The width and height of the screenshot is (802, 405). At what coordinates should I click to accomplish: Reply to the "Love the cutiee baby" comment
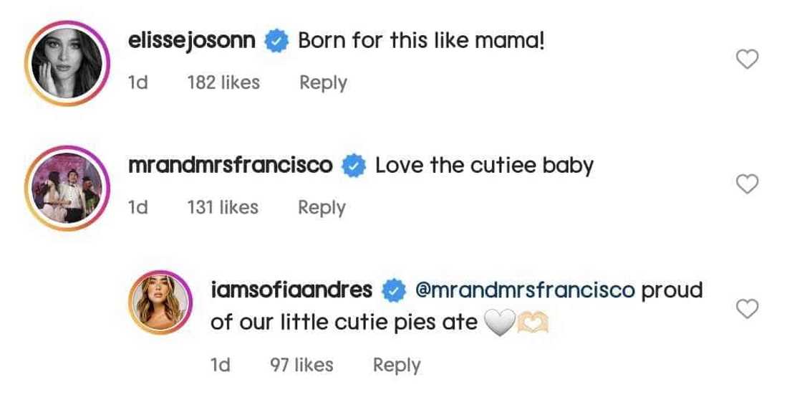pyautogui.click(x=322, y=207)
